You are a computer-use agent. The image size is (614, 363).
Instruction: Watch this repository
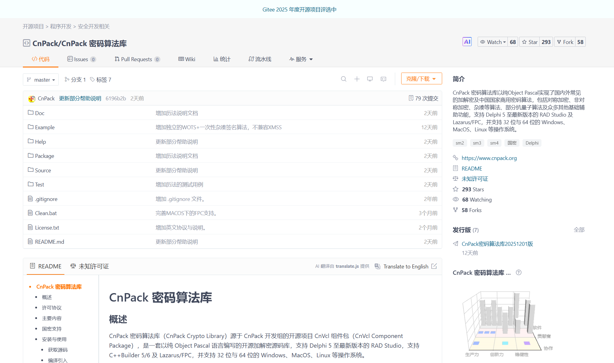493,42
